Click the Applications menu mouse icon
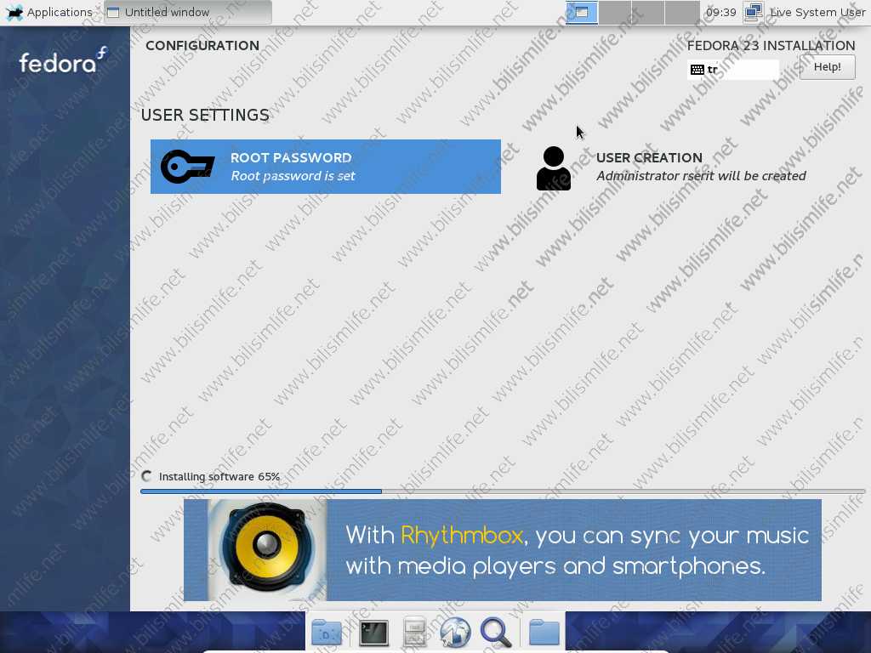The height and width of the screenshot is (653, 871). 14,12
